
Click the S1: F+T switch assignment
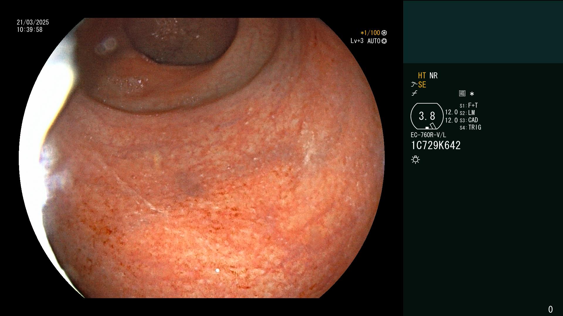pos(469,105)
